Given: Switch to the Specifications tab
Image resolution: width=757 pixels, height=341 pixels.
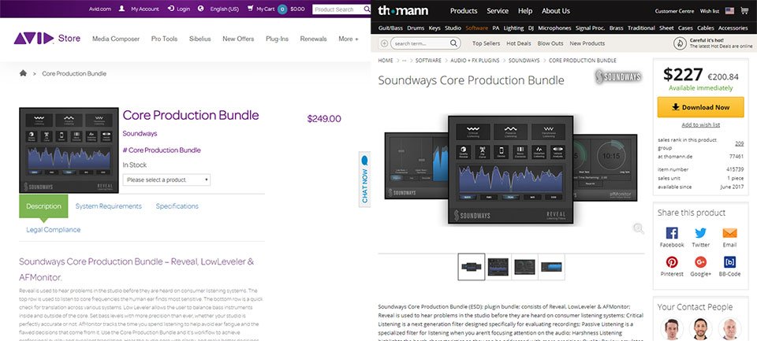Looking at the screenshot, I should [x=177, y=206].
